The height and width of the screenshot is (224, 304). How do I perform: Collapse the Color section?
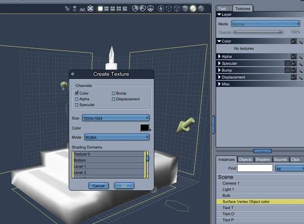pos(219,41)
